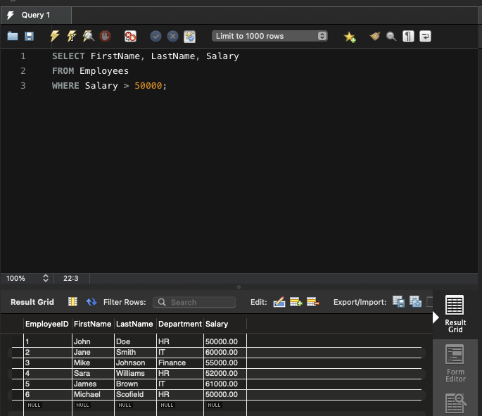The image size is (482, 416).
Task: Open a SQL script file
Action: [13, 37]
